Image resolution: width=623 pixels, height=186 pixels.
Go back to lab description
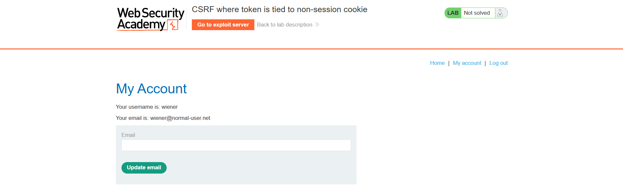(284, 25)
